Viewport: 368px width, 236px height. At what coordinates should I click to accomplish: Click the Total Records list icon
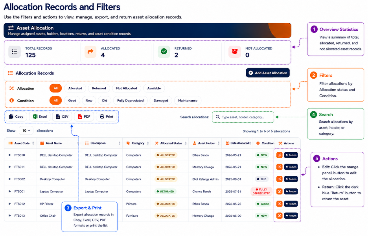(x=15, y=52)
